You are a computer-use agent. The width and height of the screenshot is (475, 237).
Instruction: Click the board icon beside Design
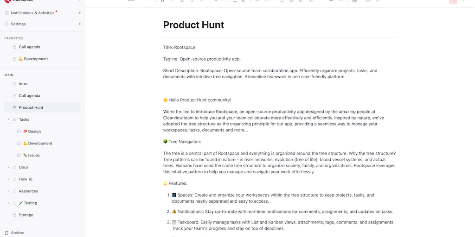click(x=19, y=131)
